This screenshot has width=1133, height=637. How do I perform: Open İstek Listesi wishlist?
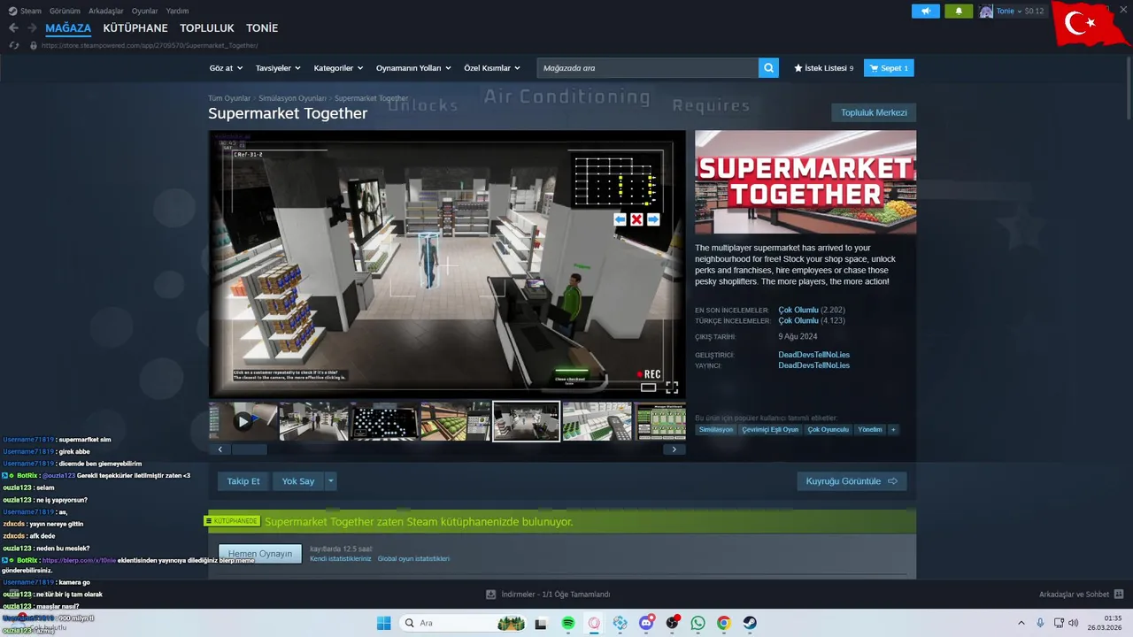824,68
